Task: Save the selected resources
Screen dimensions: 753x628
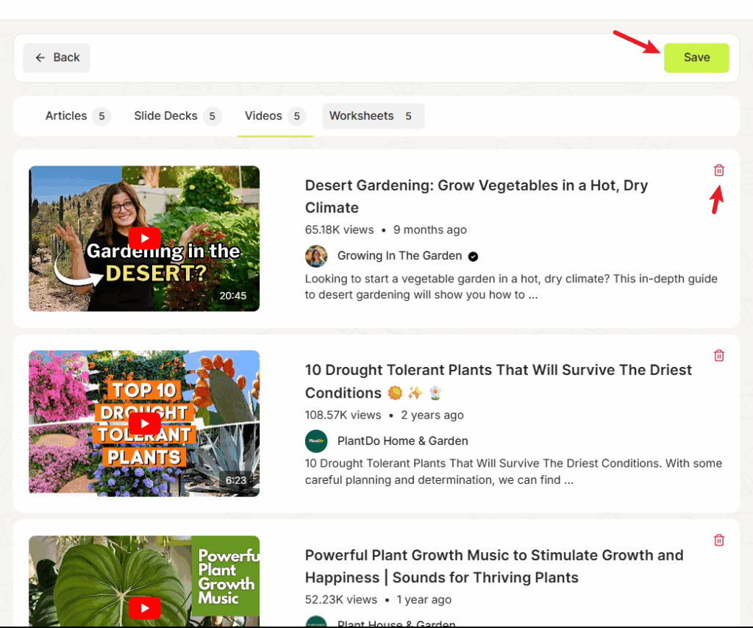Action: coord(696,57)
